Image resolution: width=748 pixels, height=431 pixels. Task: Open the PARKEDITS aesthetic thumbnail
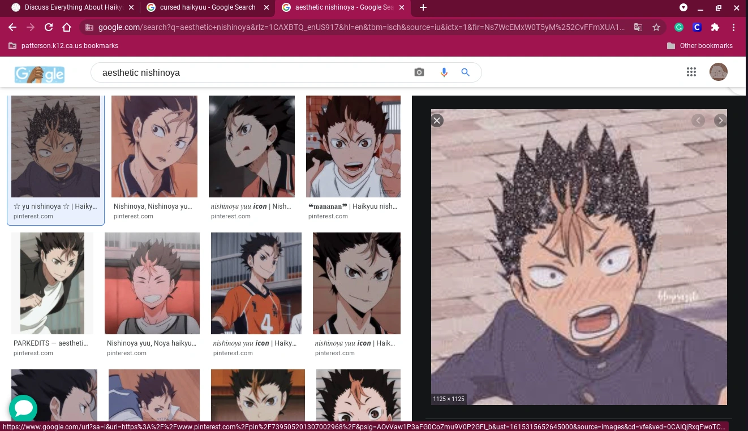(x=52, y=283)
